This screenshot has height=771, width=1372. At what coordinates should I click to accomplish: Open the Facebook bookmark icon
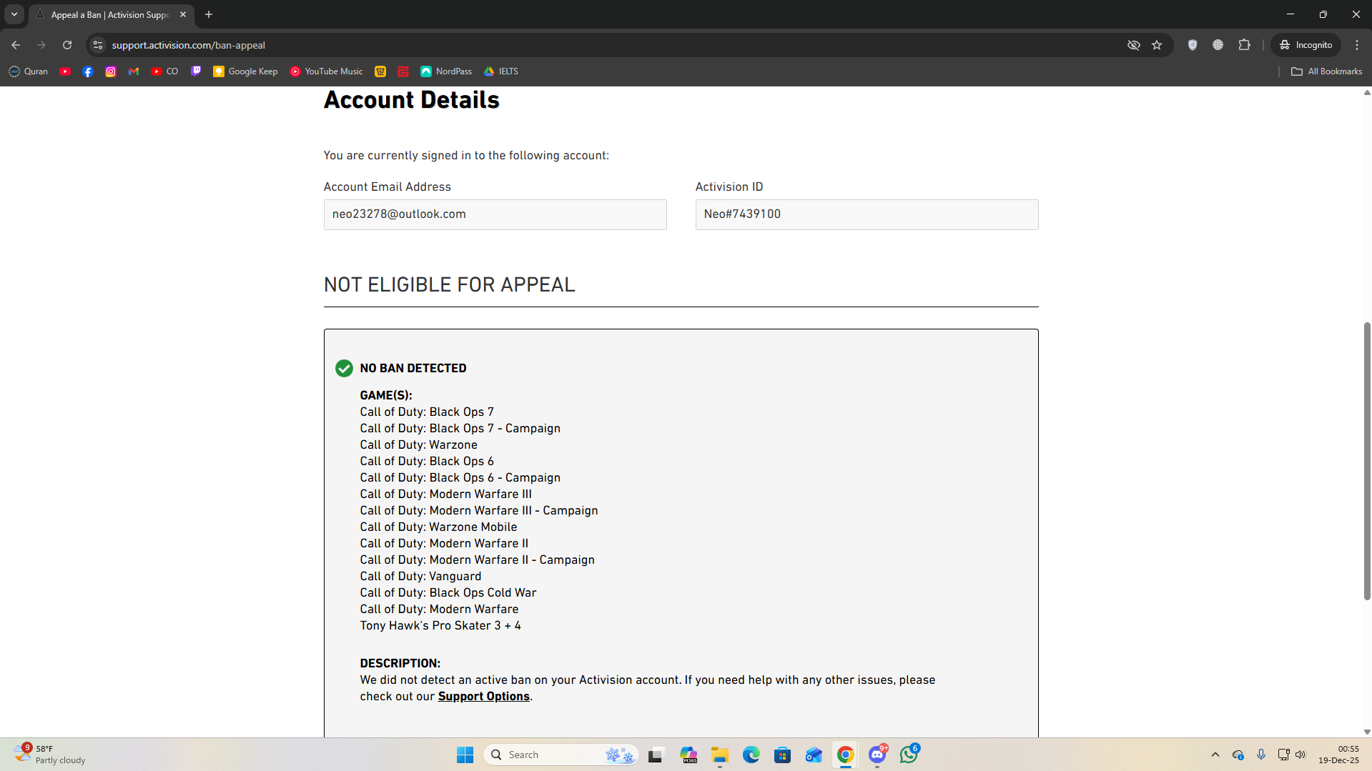point(88,71)
